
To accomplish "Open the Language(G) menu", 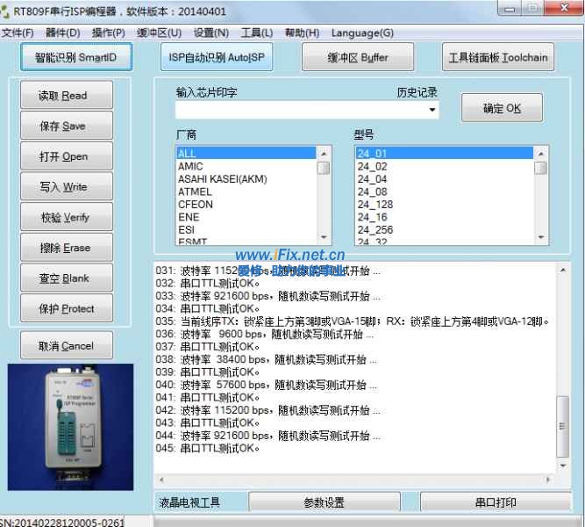I will coord(362,33).
